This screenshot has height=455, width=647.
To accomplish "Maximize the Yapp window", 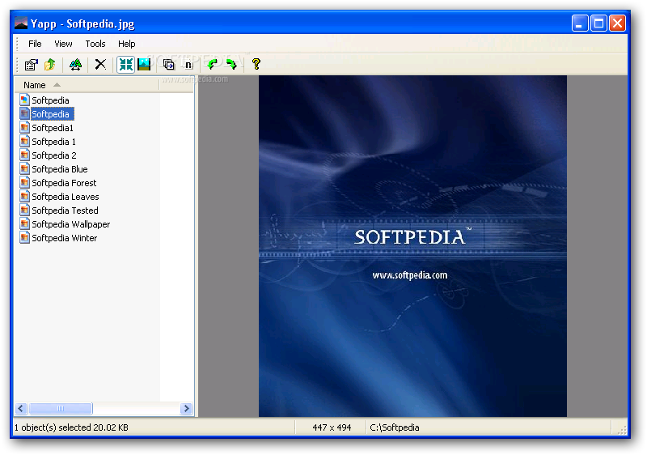I will [598, 23].
